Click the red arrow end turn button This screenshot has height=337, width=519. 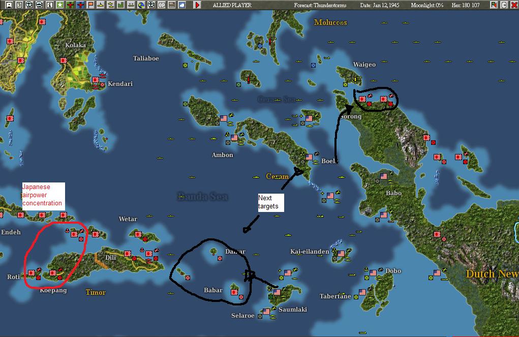point(197,5)
